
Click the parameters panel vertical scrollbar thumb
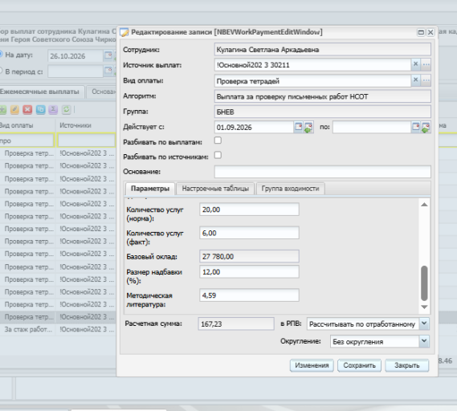pos(424,283)
